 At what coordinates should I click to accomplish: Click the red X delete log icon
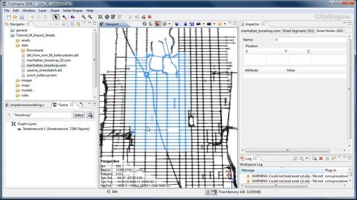pos(321,158)
